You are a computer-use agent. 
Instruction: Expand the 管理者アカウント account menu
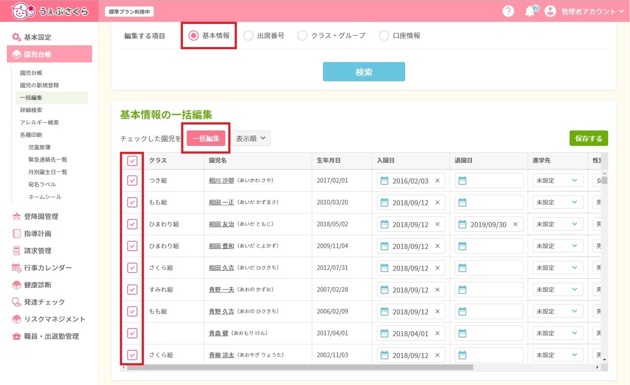pyautogui.click(x=593, y=12)
